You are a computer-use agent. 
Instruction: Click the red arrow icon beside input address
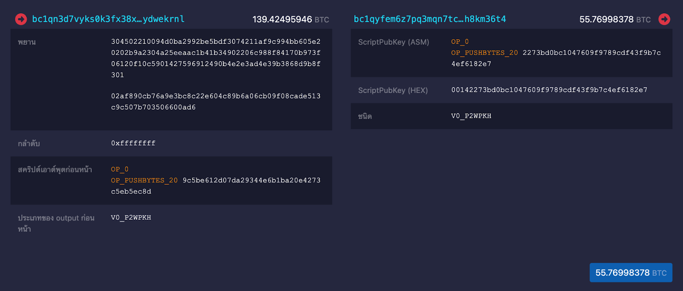point(21,19)
